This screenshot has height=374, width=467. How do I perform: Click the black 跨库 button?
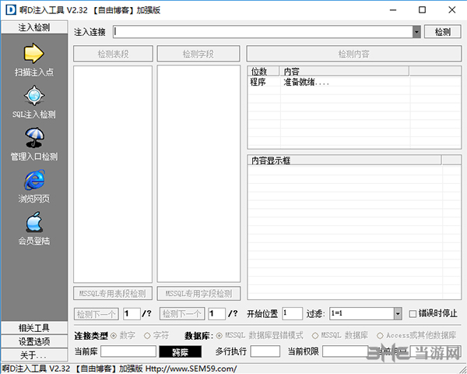click(x=181, y=352)
